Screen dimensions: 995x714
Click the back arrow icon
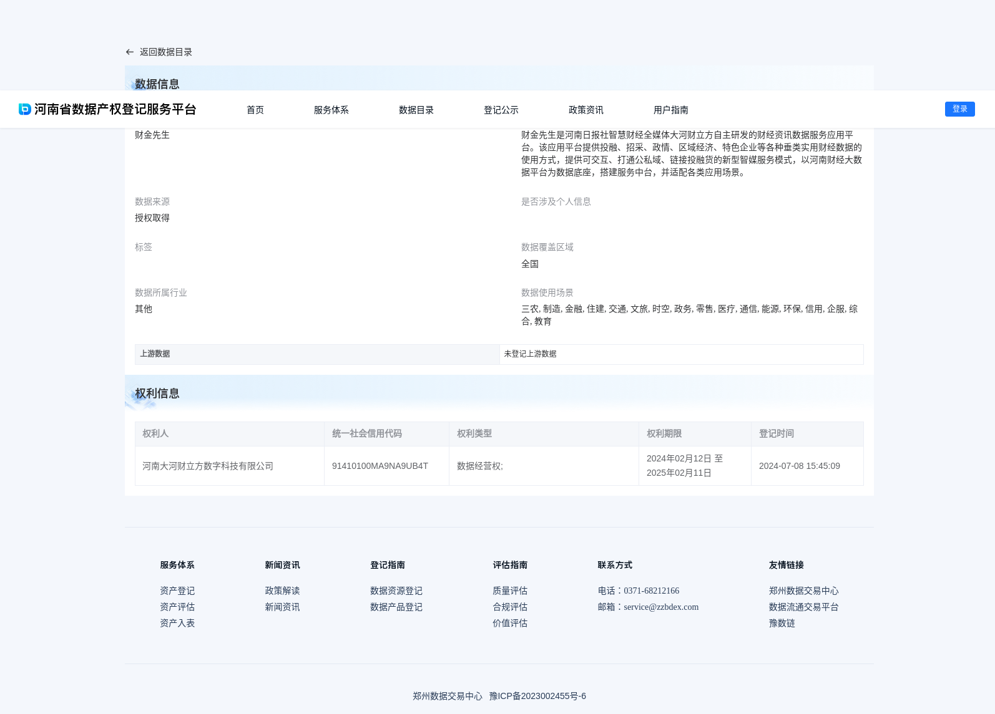point(130,52)
